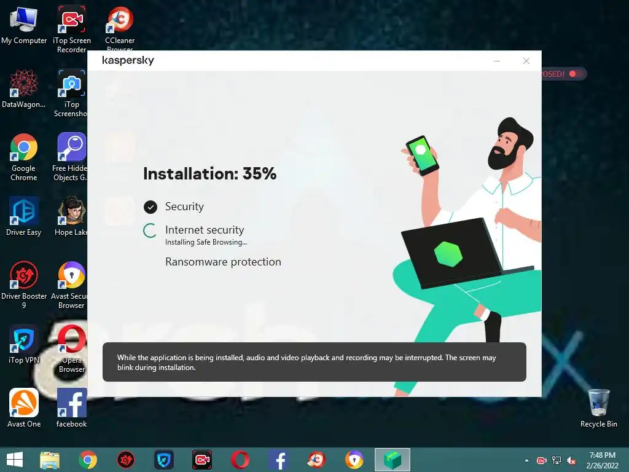Click the Internet security step label
This screenshot has height=472, width=629.
pyautogui.click(x=205, y=230)
